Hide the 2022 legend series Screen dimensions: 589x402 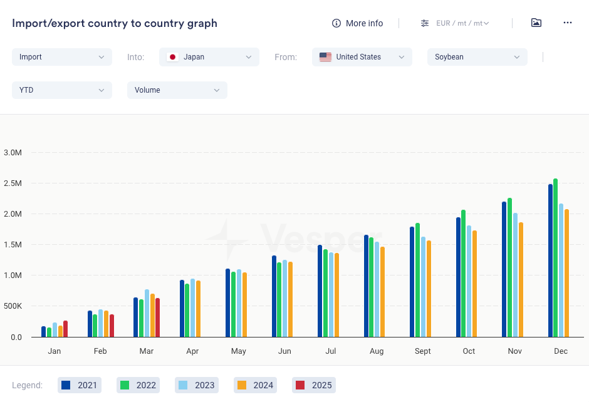[138, 385]
